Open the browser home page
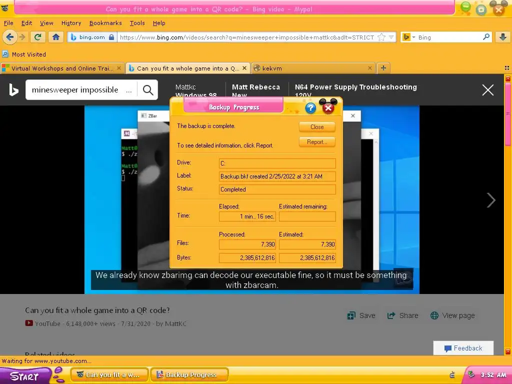The height and width of the screenshot is (384, 512). click(x=56, y=37)
